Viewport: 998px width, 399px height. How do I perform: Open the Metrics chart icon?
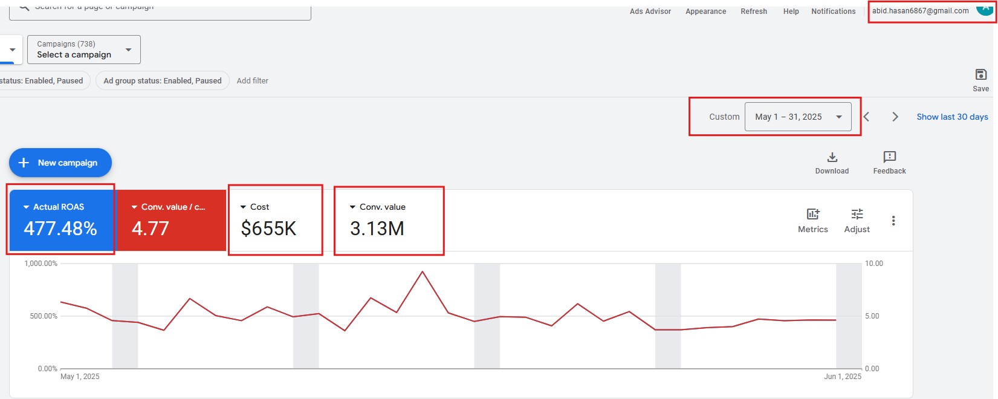point(813,214)
